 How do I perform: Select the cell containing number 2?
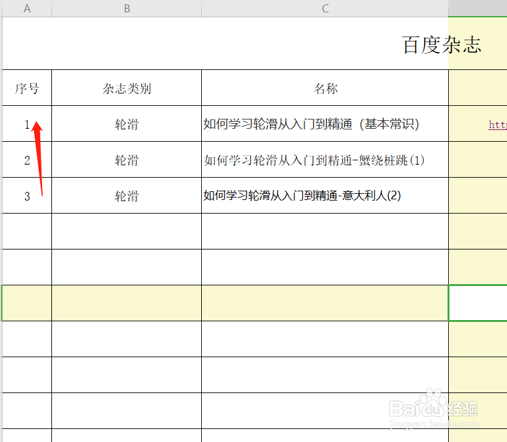point(27,160)
